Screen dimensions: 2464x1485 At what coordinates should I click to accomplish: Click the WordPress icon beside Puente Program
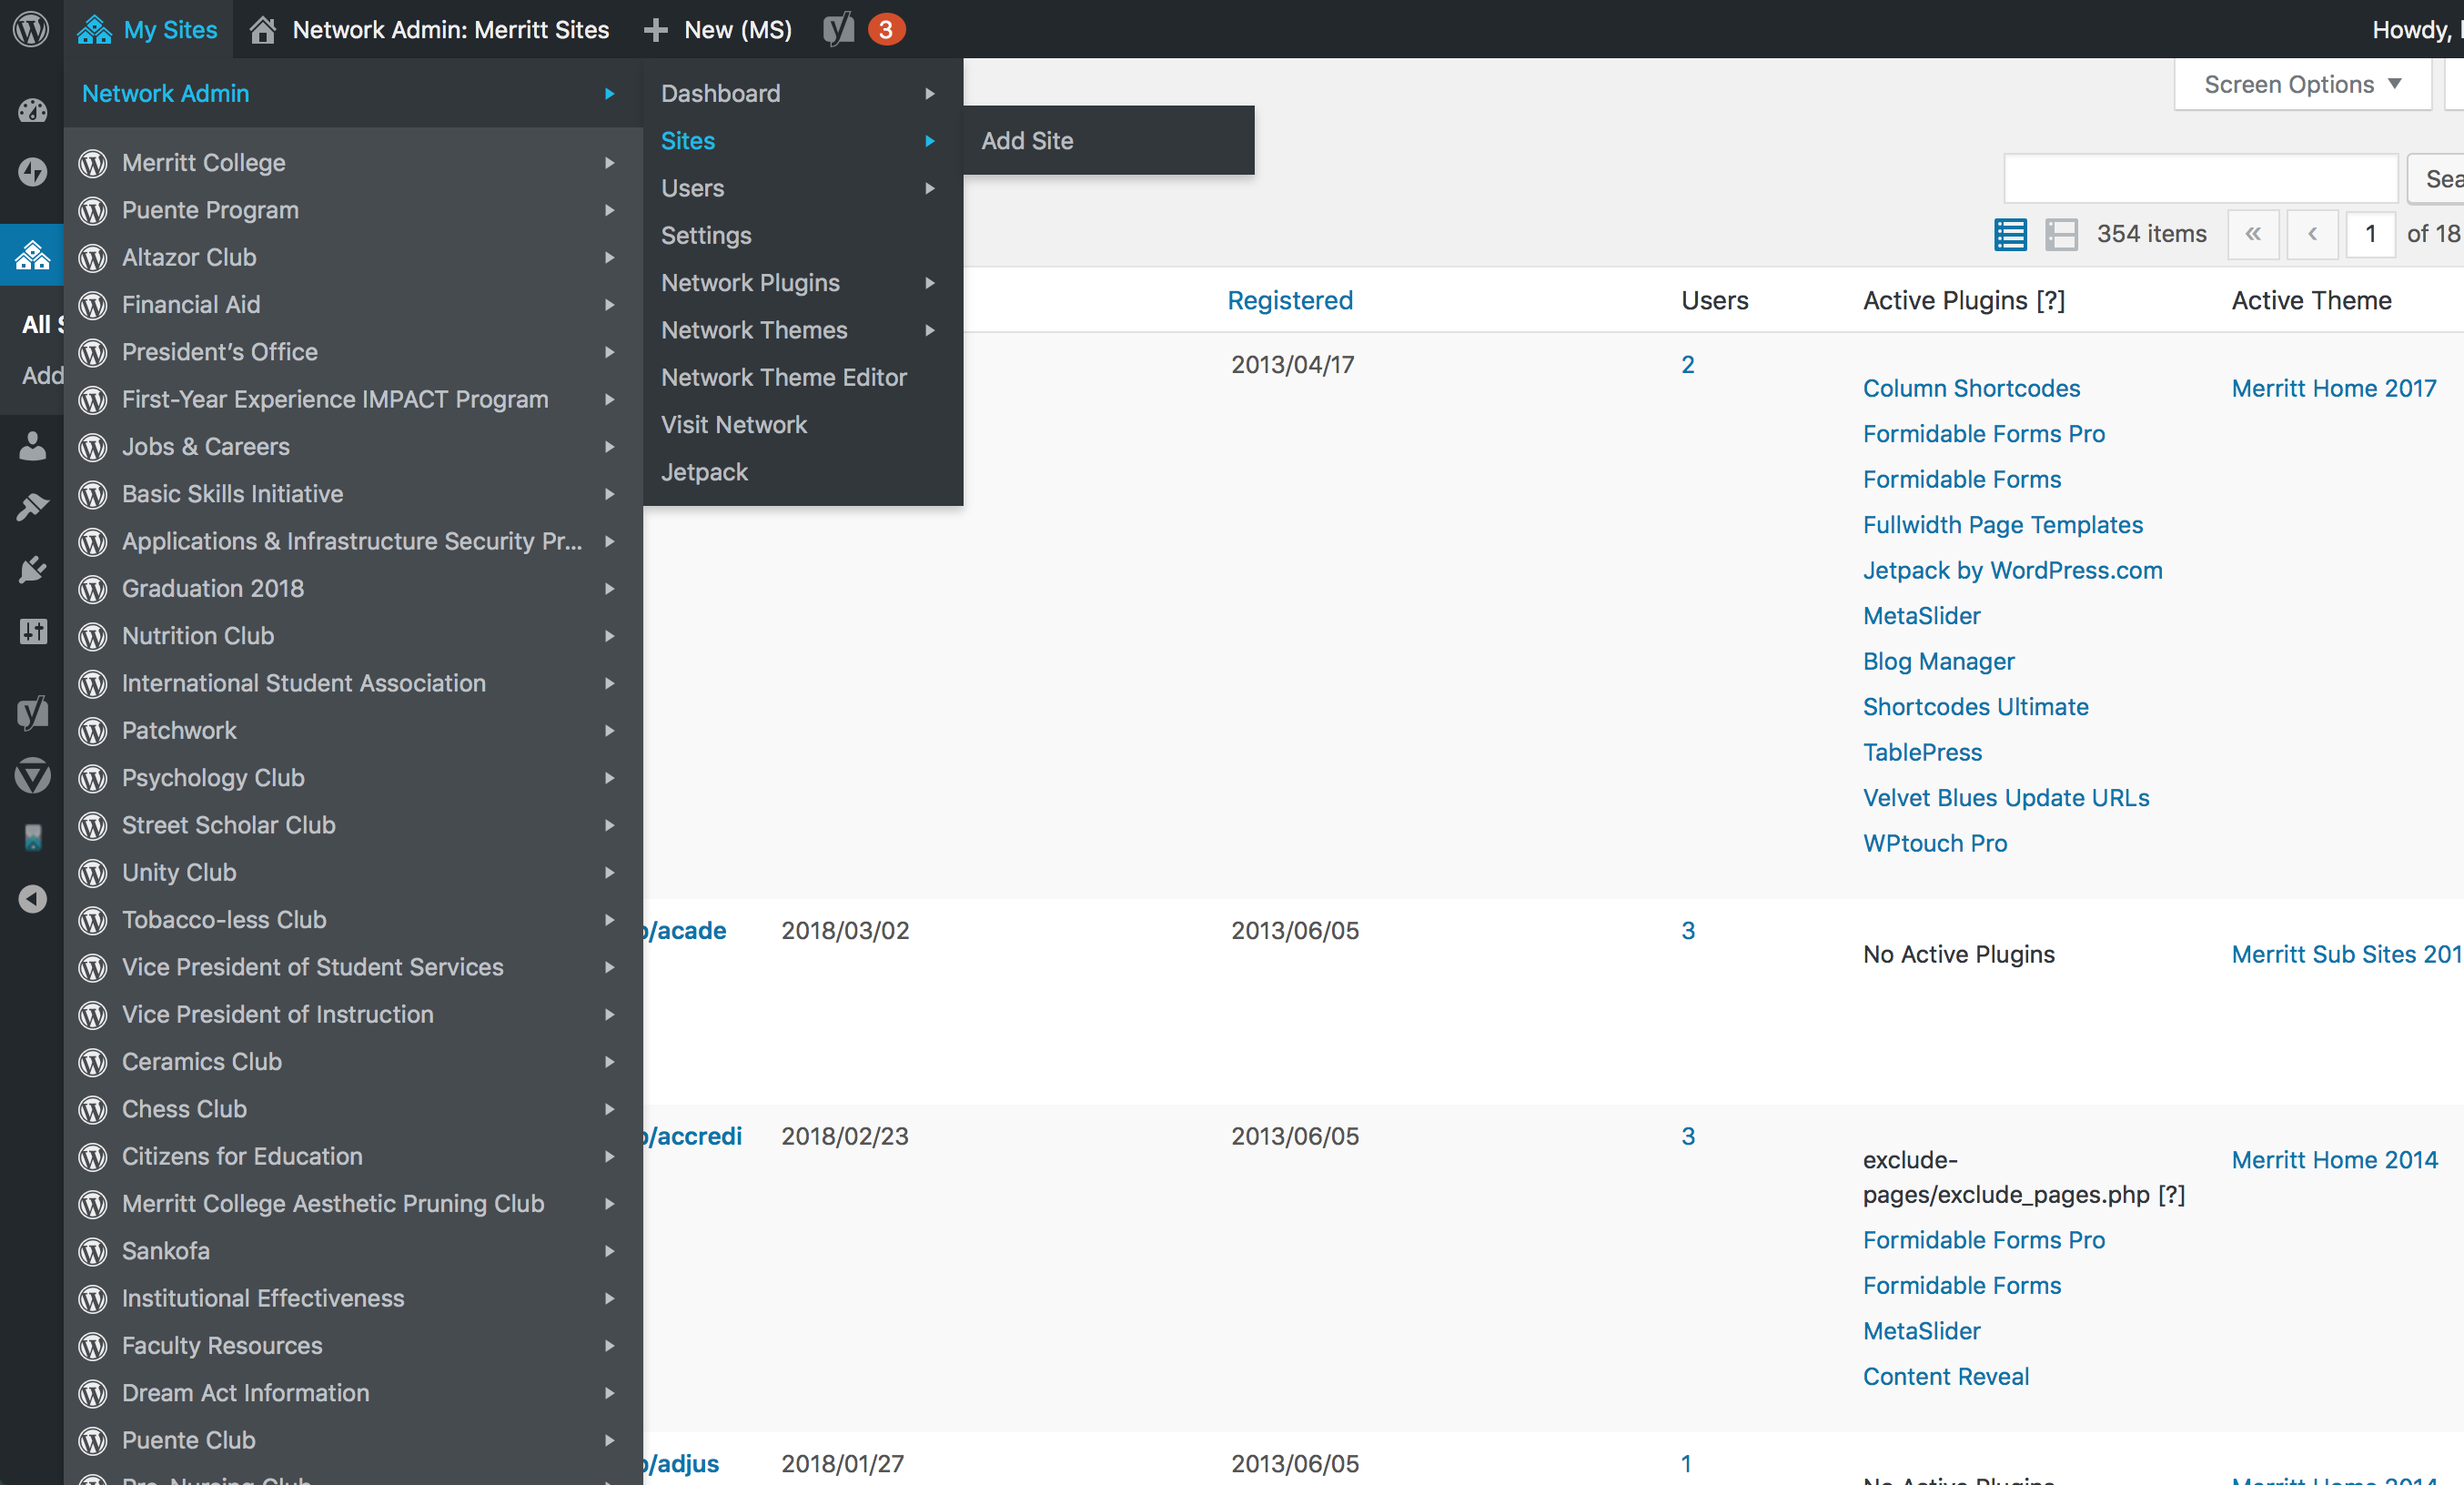(93, 210)
